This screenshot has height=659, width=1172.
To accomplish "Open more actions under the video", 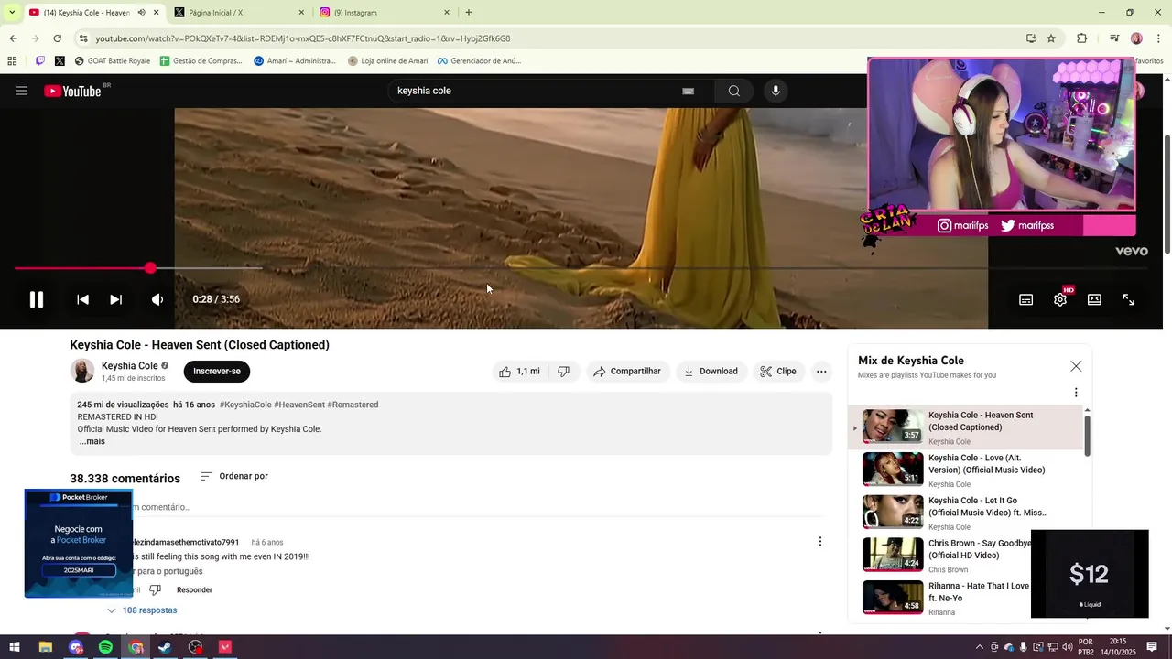I will pyautogui.click(x=821, y=372).
